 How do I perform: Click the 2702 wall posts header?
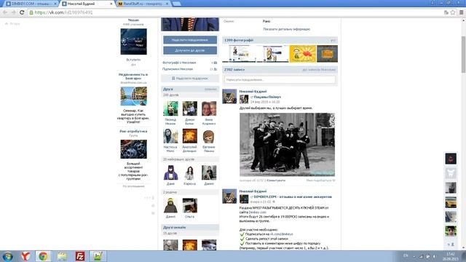280,70
